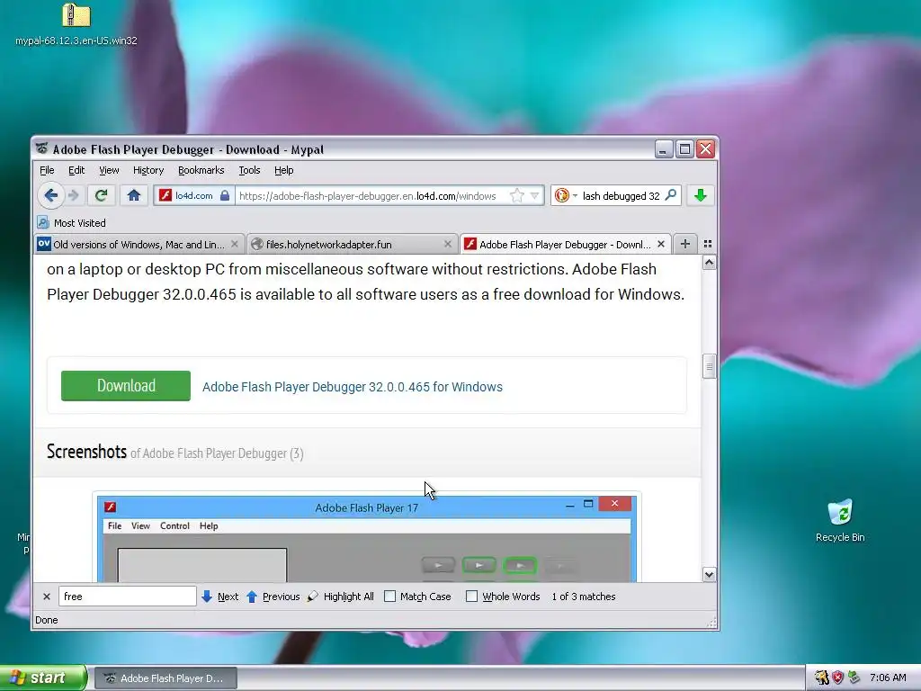Click the Forward navigation arrow
Screen dimensions: 921x691
pyautogui.click(x=74, y=195)
